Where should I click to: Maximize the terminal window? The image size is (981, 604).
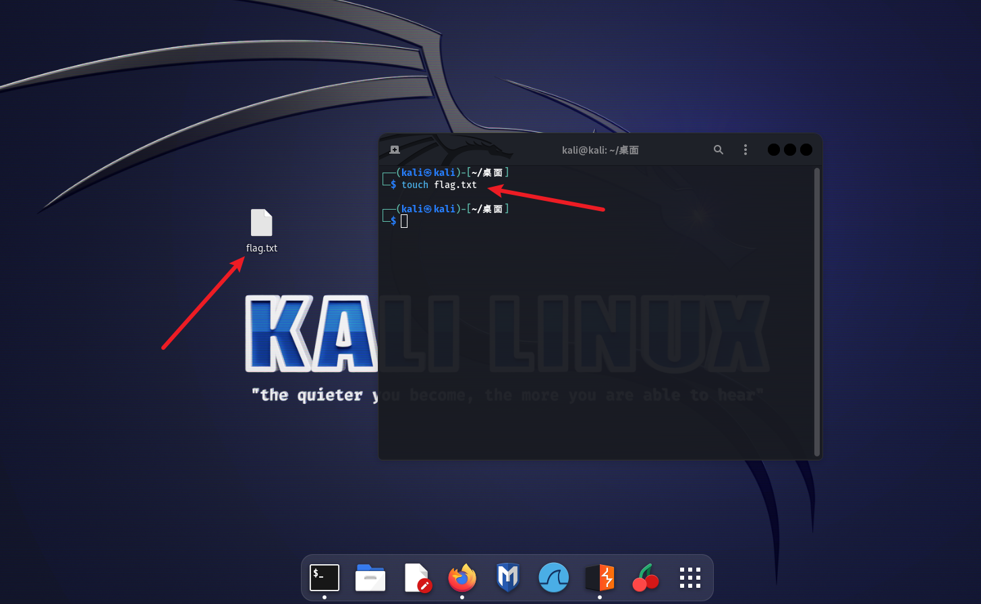790,150
